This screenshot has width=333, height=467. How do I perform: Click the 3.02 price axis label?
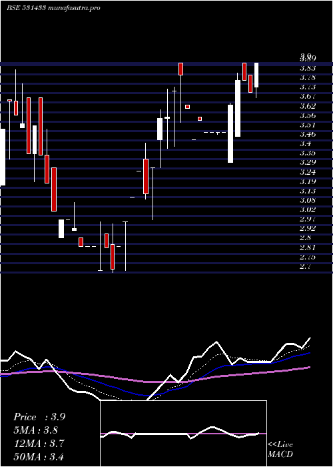pyautogui.click(x=308, y=209)
